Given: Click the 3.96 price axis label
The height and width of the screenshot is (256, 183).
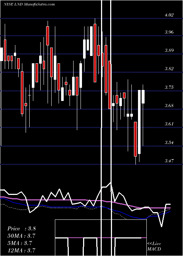Looking at the screenshot, I should (x=169, y=32).
